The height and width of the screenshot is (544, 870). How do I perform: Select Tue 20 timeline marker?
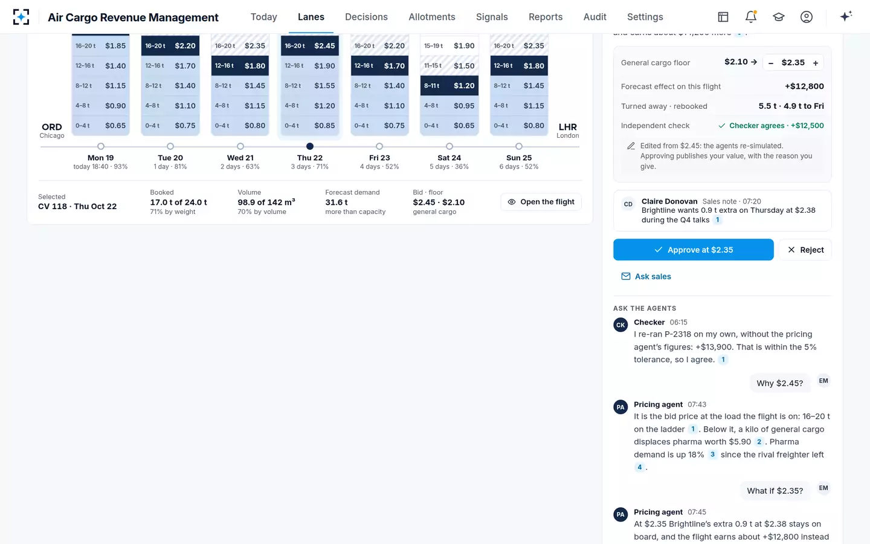coord(170,146)
